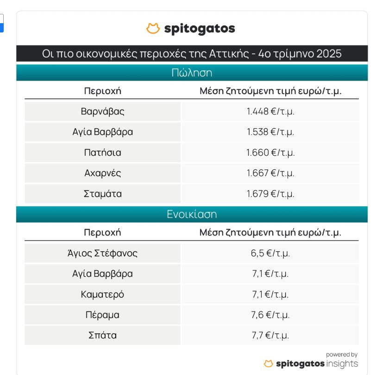
Task: Click the small cat icon beside spitogatos insights
Action: [268, 363]
